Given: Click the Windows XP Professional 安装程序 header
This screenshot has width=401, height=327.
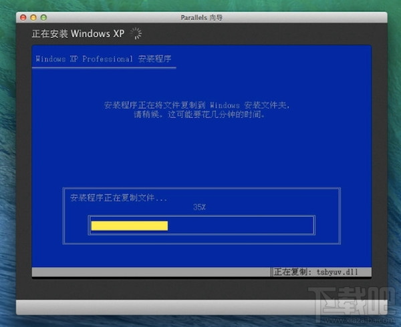Looking at the screenshot, I should tap(104, 59).
